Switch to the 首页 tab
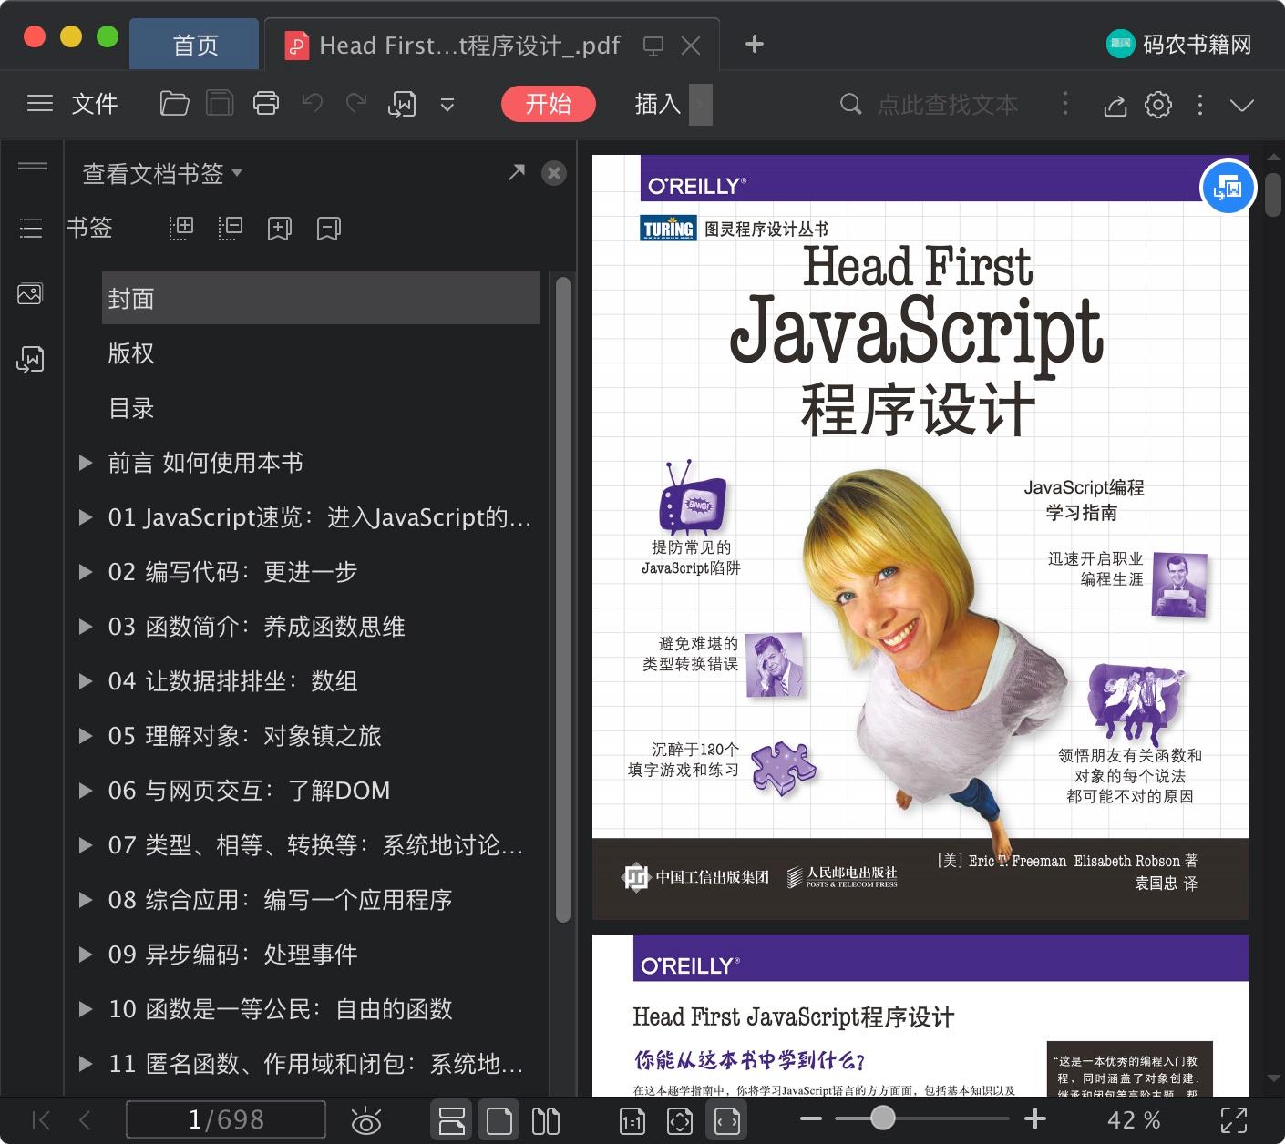Image resolution: width=1285 pixels, height=1144 pixels. [x=195, y=46]
